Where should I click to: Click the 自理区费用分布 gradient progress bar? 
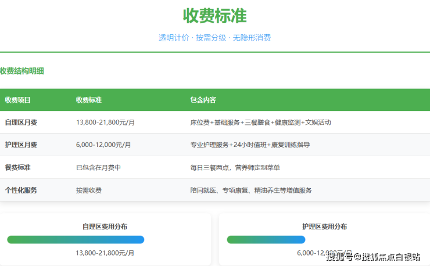point(76,239)
